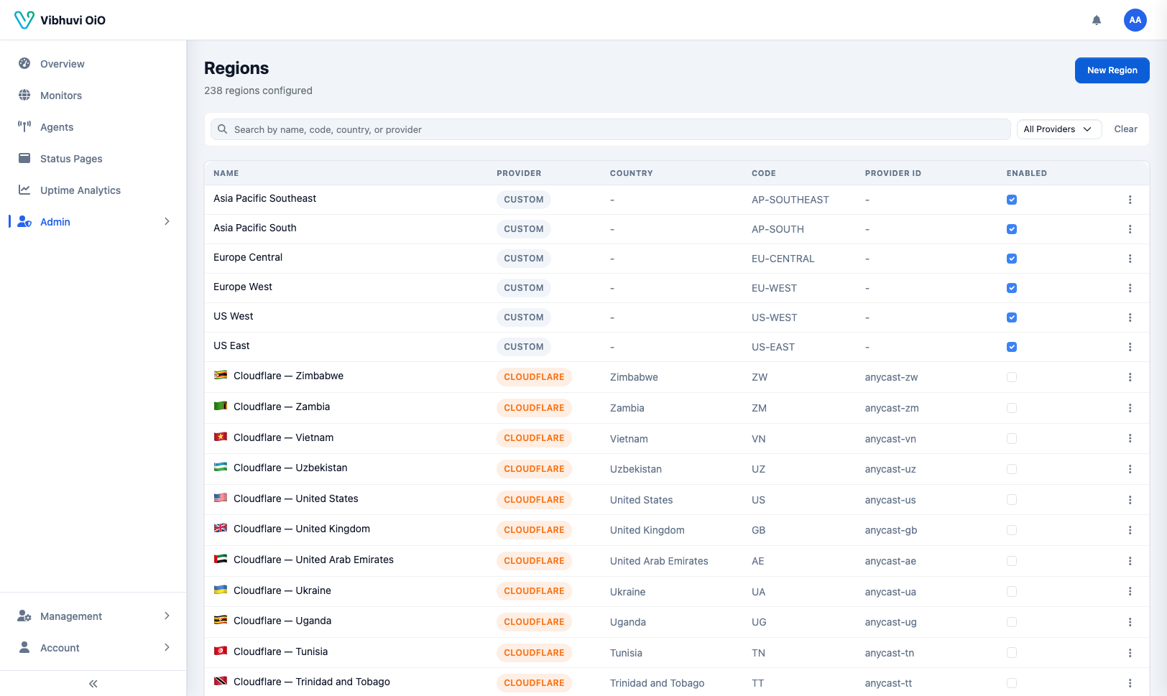Screen dimensions: 1167x696
Task: Disable the Asia Pacific South region checkbox
Action: tap(1012, 229)
